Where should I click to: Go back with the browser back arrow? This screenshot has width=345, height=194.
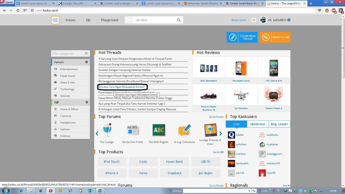(4, 11)
